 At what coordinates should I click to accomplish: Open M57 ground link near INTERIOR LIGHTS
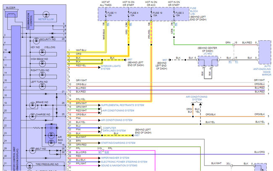coord(130,60)
